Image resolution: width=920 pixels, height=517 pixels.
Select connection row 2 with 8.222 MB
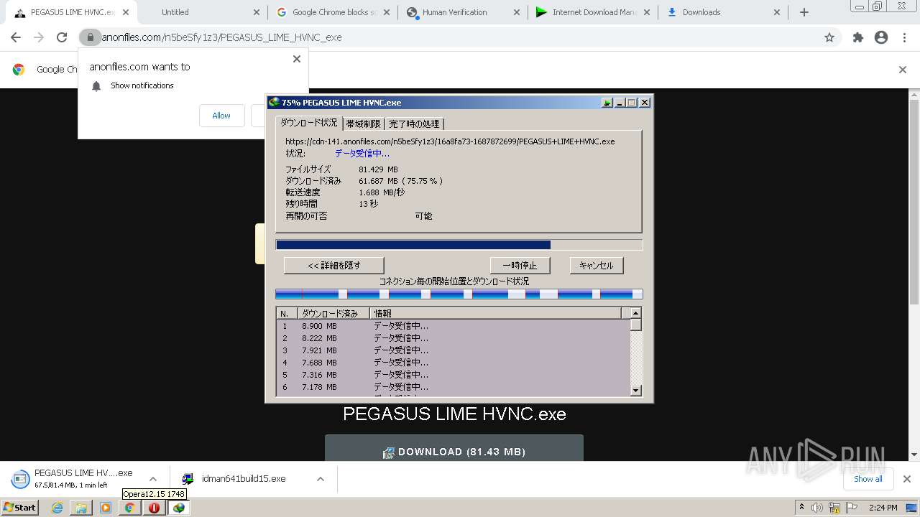point(454,338)
